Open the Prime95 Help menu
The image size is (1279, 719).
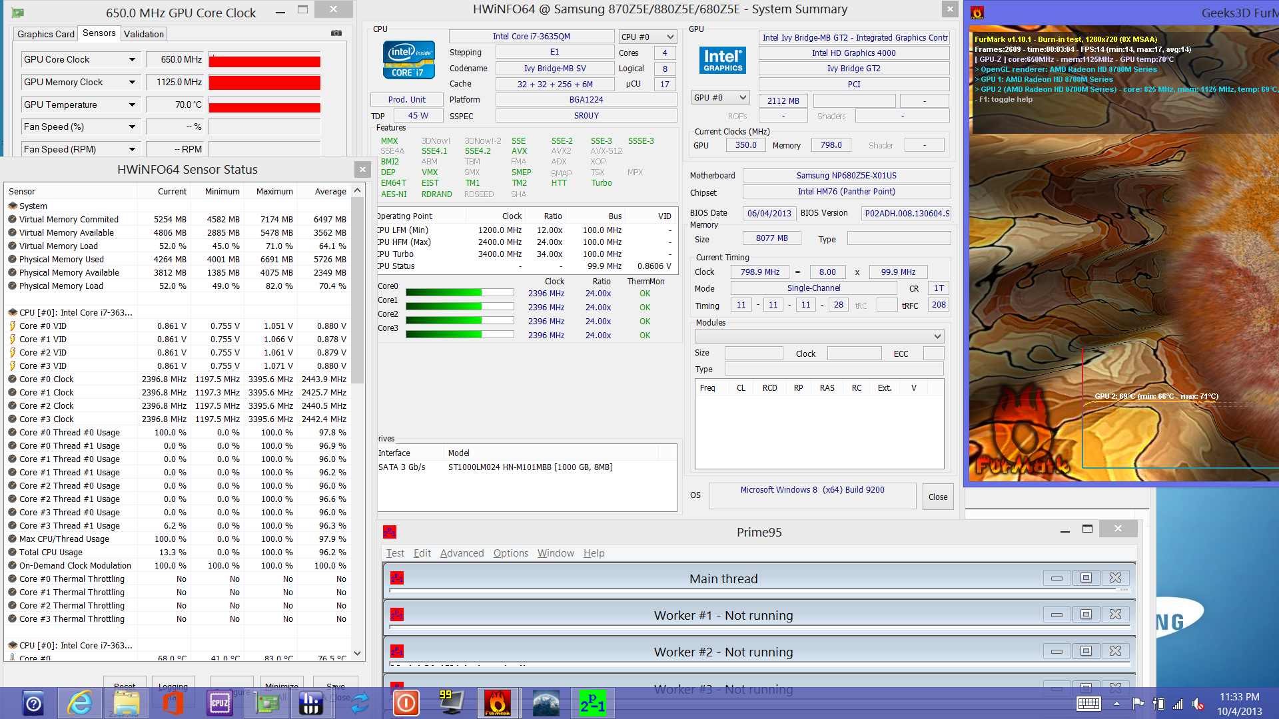[594, 553]
